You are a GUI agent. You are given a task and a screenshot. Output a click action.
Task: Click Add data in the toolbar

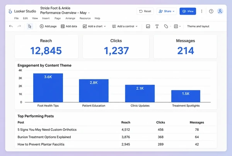tap(69, 26)
